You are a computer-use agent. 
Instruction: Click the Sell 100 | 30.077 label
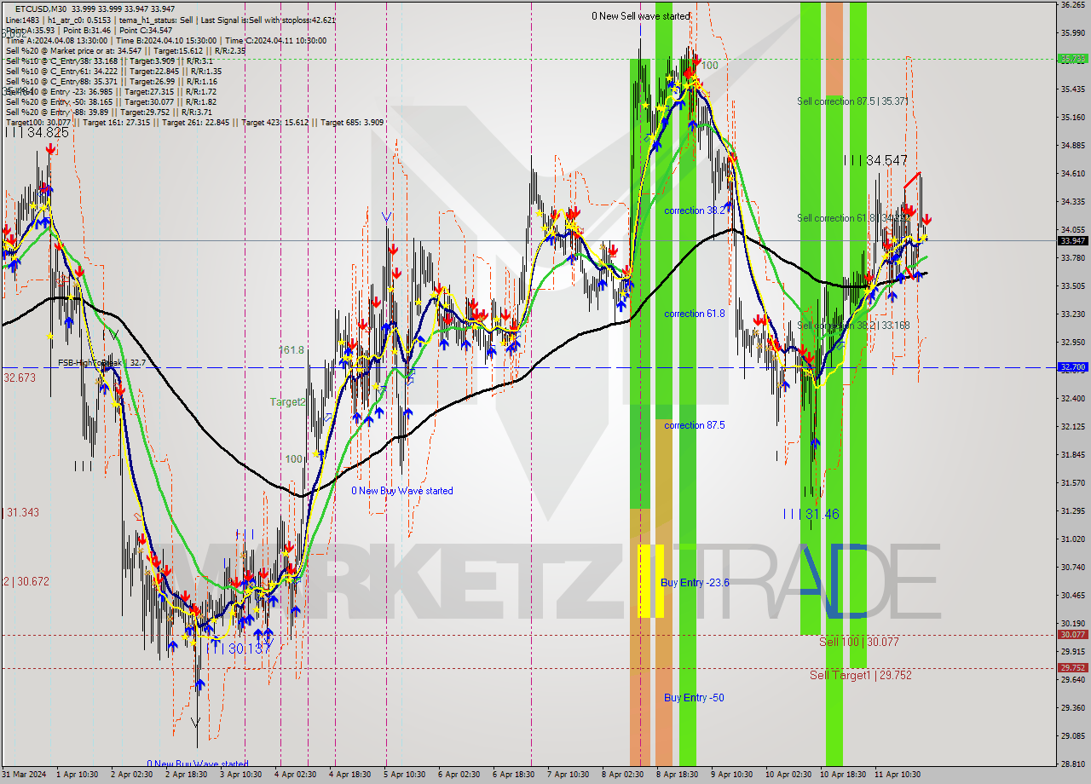point(859,642)
